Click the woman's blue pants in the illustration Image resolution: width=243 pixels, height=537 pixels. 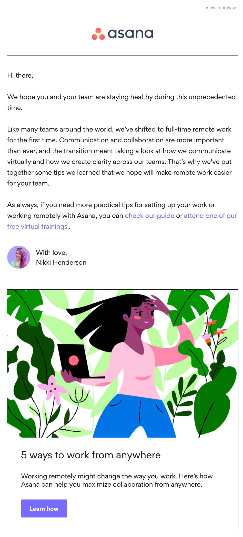coord(136,416)
